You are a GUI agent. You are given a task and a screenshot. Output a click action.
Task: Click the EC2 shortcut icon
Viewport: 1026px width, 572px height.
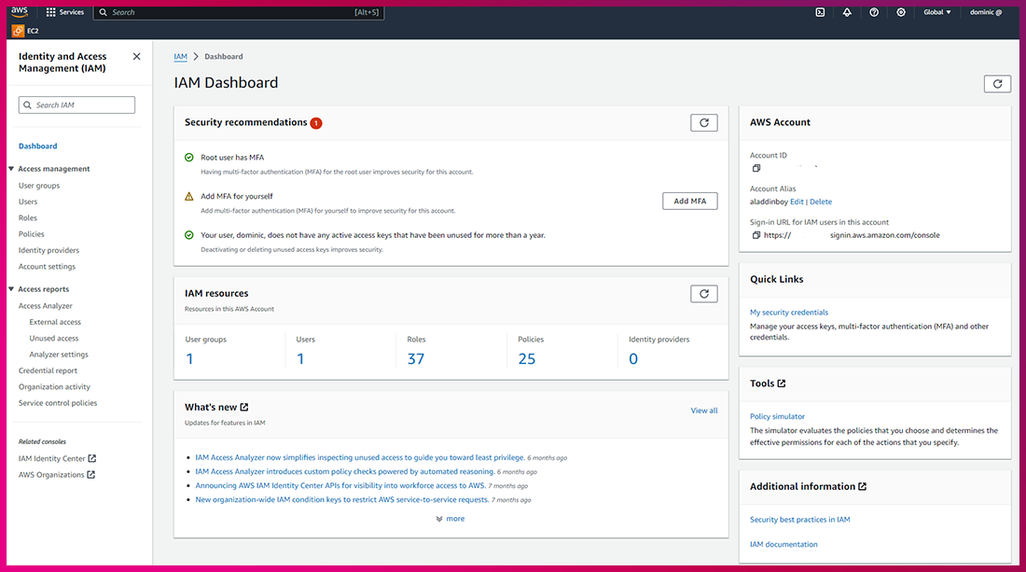[x=19, y=31]
